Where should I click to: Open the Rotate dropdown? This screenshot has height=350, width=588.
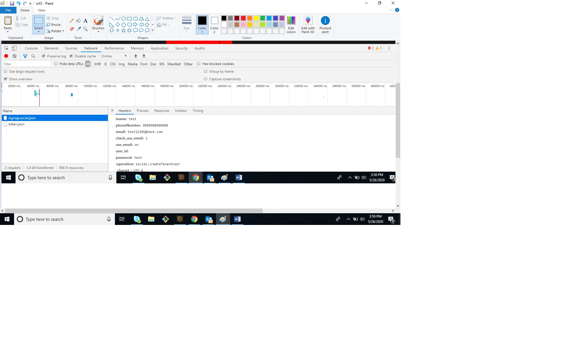pyautogui.click(x=55, y=31)
